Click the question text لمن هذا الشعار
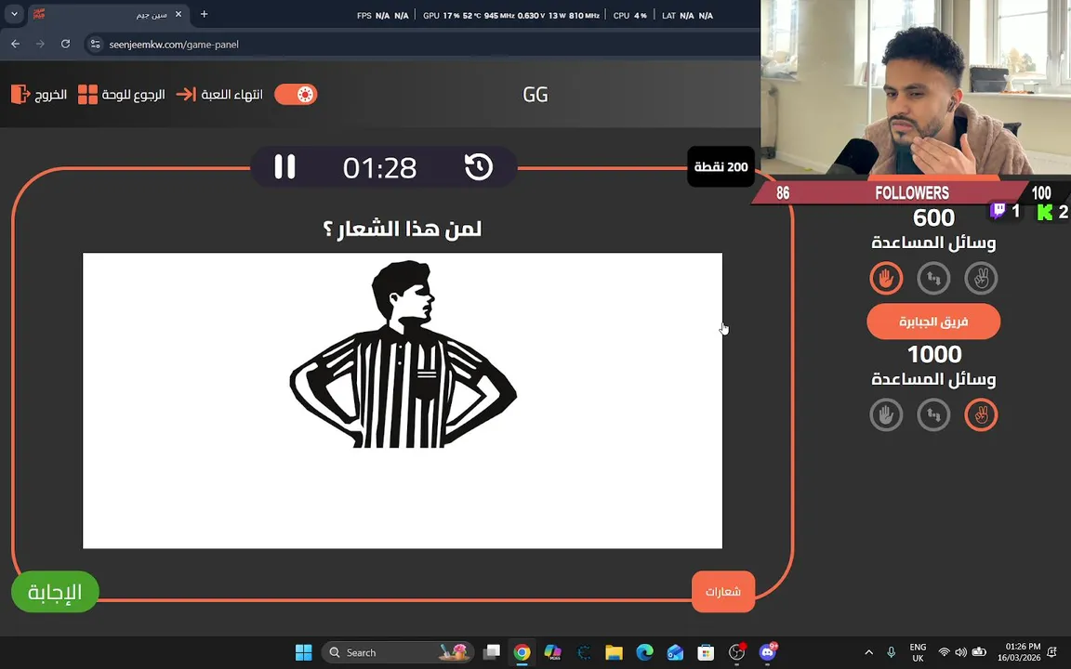Image resolution: width=1071 pixels, height=669 pixels. click(402, 229)
